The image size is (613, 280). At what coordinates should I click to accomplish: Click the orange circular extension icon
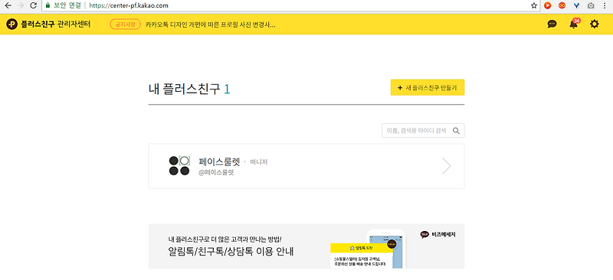pyautogui.click(x=562, y=5)
